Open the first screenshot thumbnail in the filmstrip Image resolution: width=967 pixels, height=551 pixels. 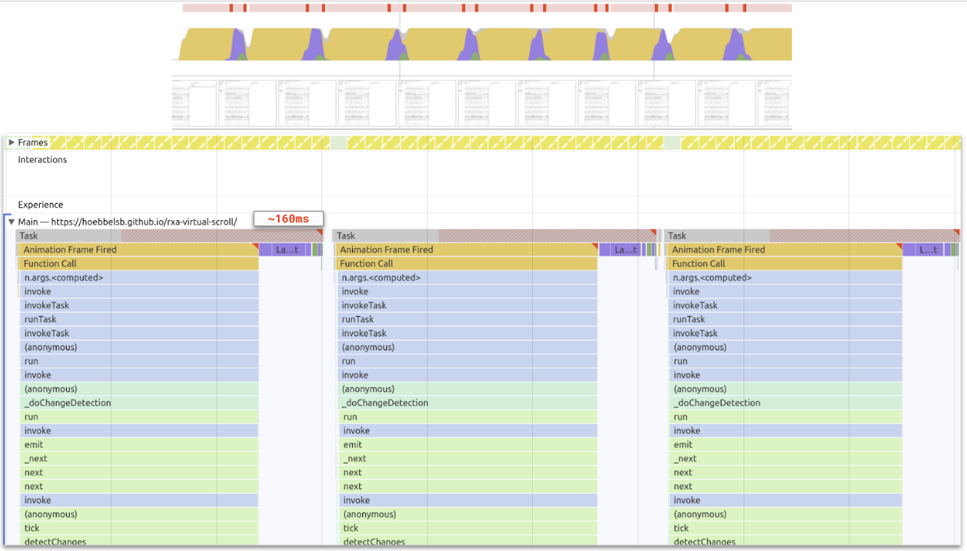click(x=195, y=104)
